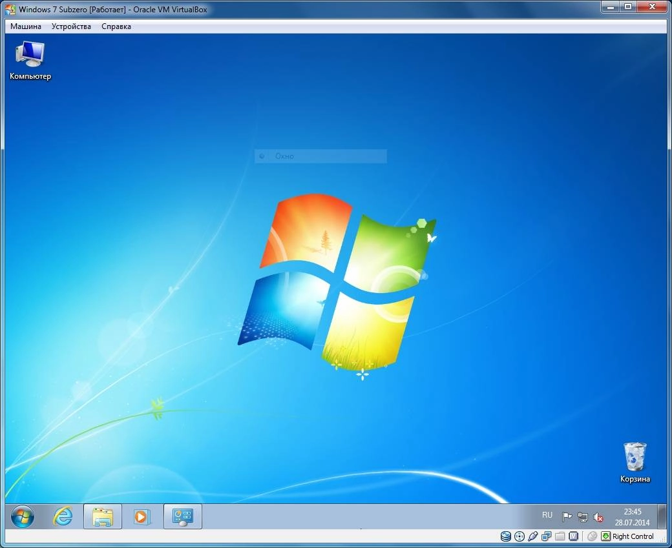Open the Справка menu
672x548 pixels.
click(x=116, y=26)
